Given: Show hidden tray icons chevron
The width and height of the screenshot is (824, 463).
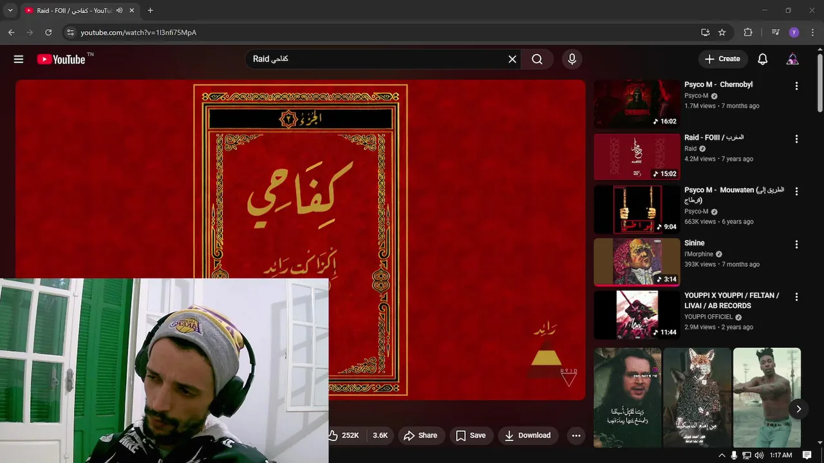Looking at the screenshot, I should [x=721, y=455].
